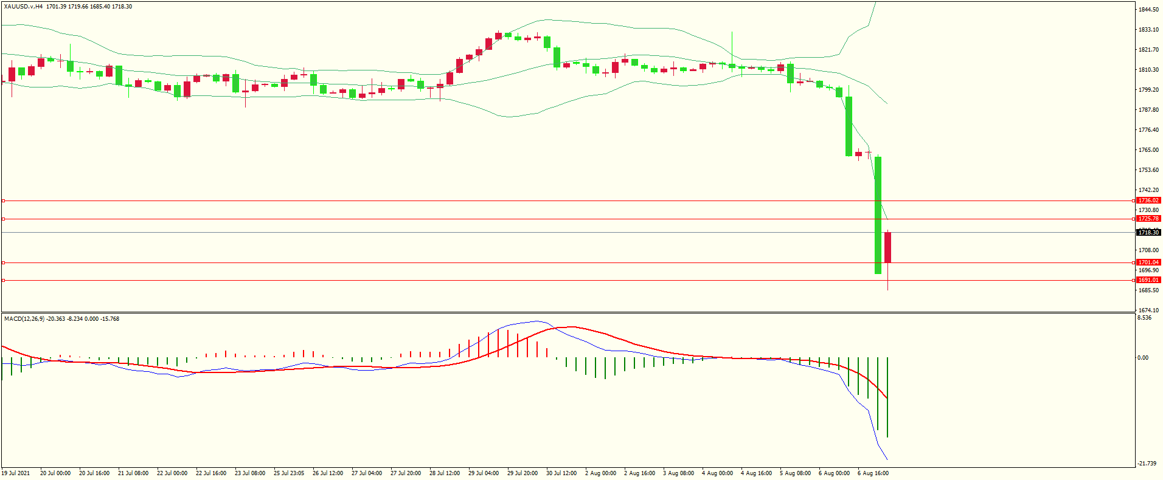
Task: Click the 23 Jul 08:00 time label
Action: point(250,473)
